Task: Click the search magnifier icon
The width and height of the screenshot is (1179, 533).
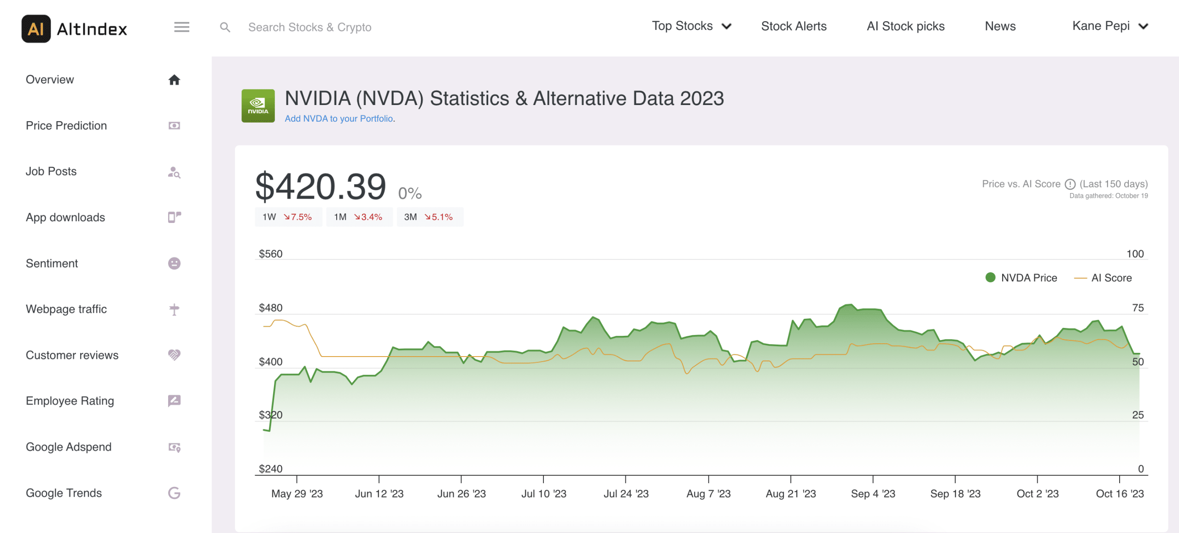Action: [225, 27]
